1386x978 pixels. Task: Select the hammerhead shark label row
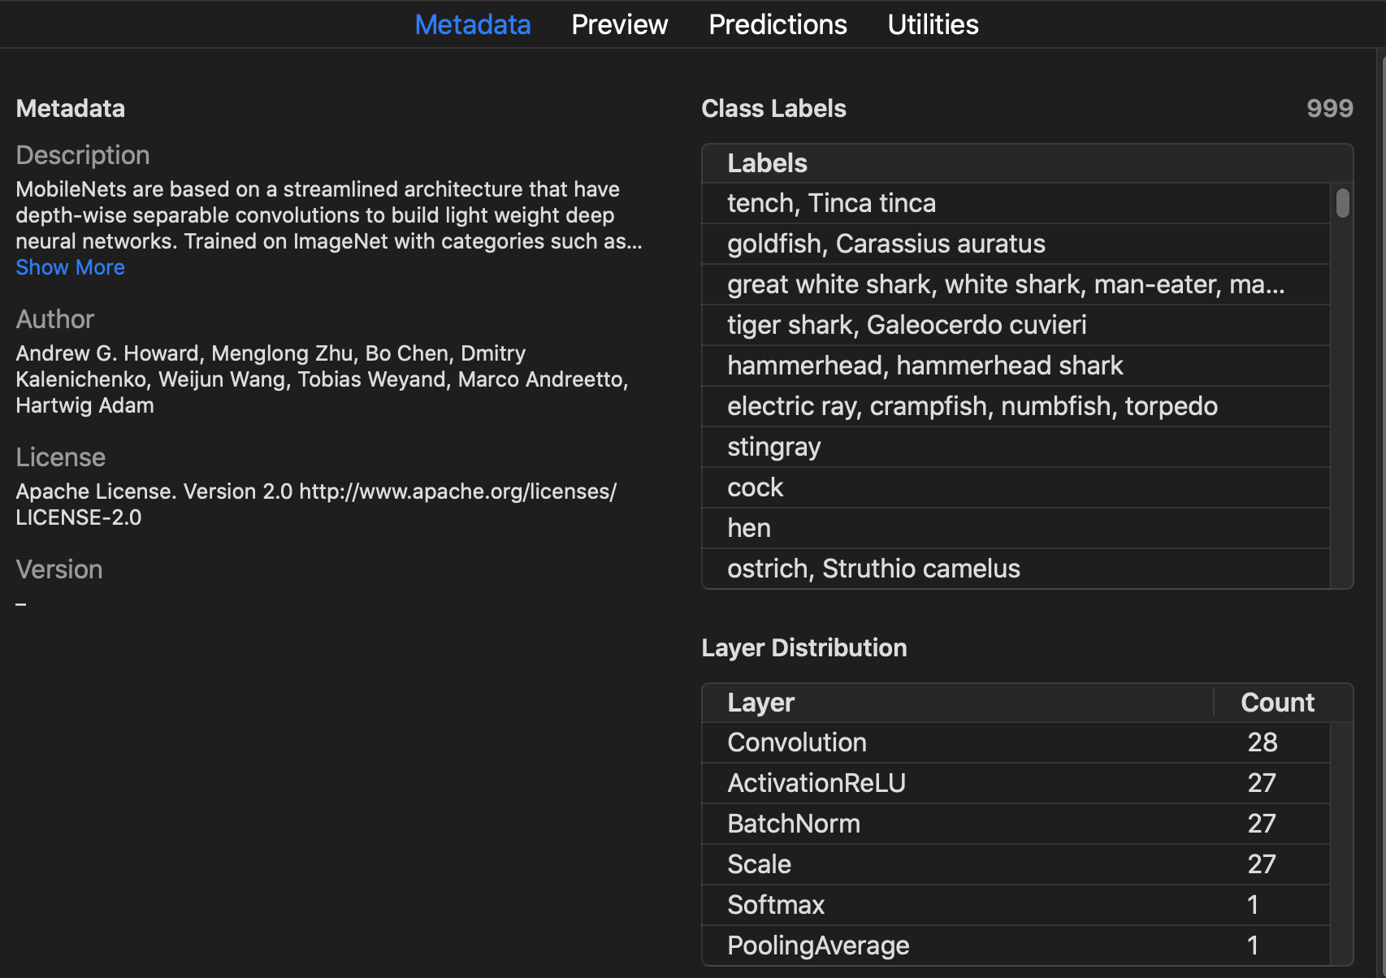point(925,366)
